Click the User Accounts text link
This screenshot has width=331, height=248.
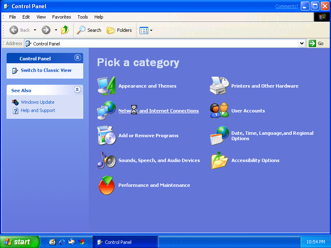click(x=248, y=111)
